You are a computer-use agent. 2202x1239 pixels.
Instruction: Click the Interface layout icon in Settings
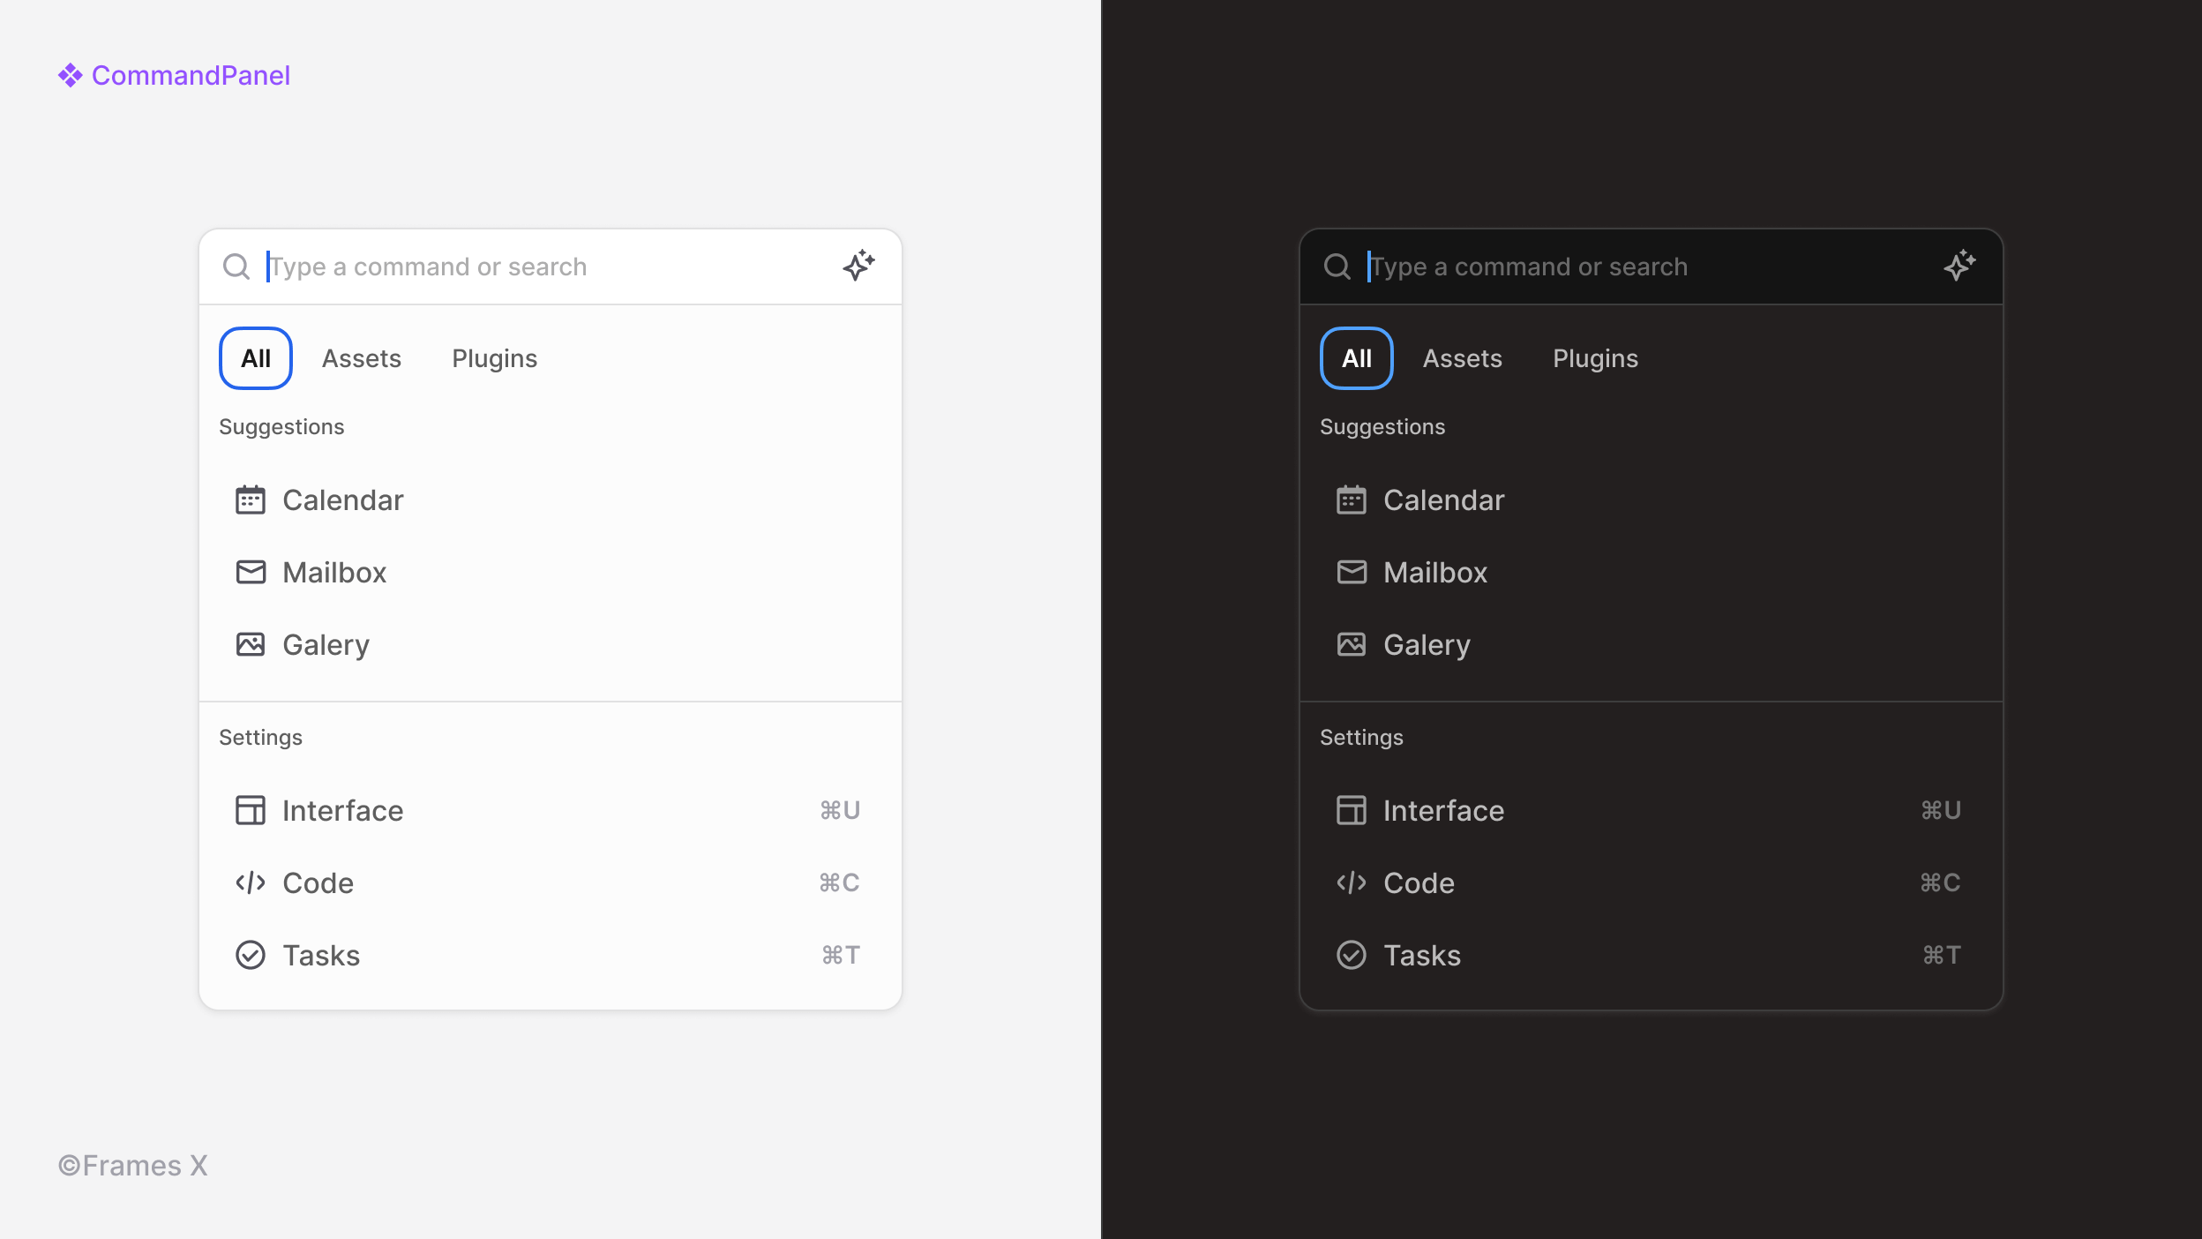248,809
